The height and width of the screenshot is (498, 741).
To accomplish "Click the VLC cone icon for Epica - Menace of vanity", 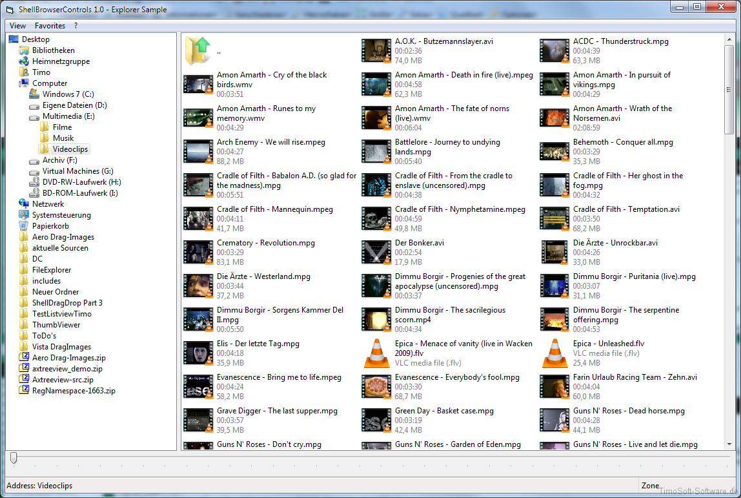I will coord(376,353).
